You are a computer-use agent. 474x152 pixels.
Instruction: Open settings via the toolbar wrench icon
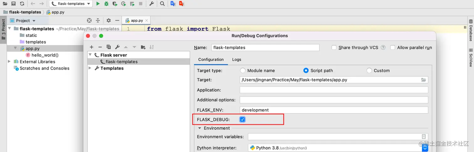click(x=151, y=4)
